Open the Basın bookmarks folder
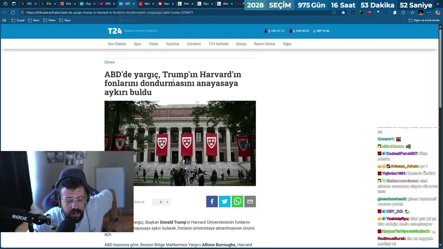The image size is (443, 249). (x=34, y=20)
